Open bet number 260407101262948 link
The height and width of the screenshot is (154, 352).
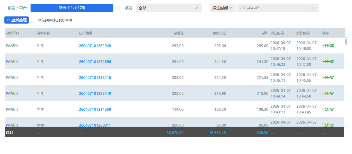pos(95,46)
